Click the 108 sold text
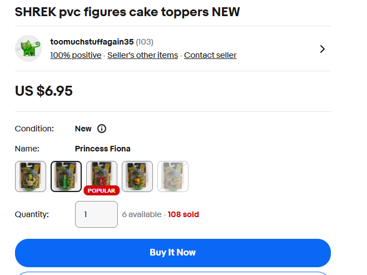This screenshot has height=275, width=367. [x=183, y=214]
